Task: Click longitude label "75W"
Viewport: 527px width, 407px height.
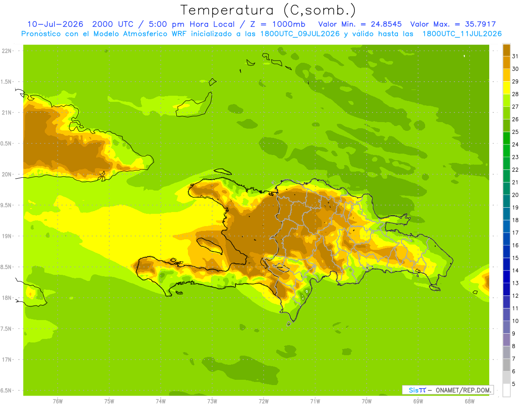Action: click(x=109, y=401)
